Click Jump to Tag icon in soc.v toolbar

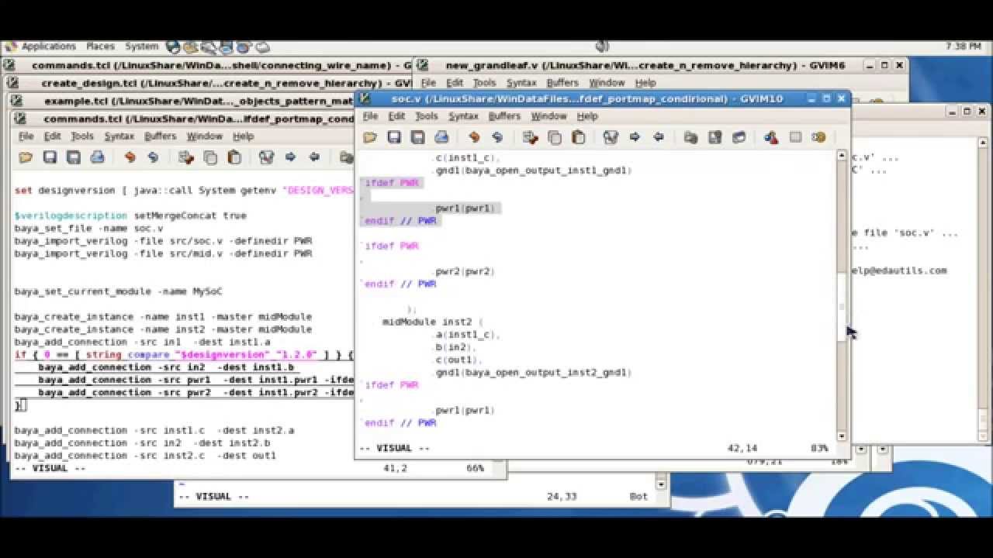coord(818,137)
